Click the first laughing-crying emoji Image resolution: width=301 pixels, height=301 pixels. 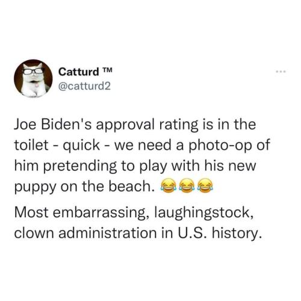click(168, 185)
